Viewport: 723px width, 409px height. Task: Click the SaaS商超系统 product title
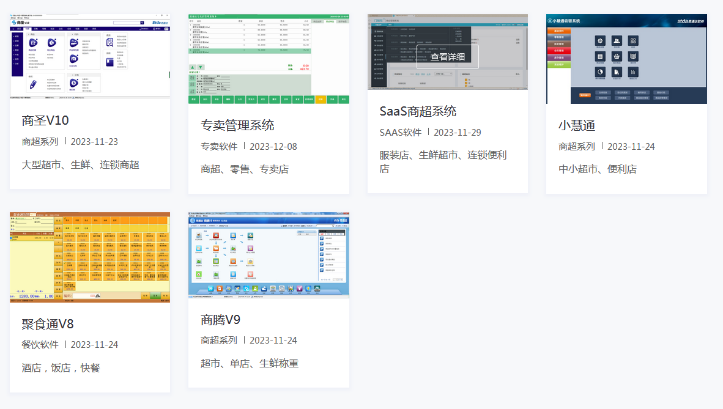418,111
